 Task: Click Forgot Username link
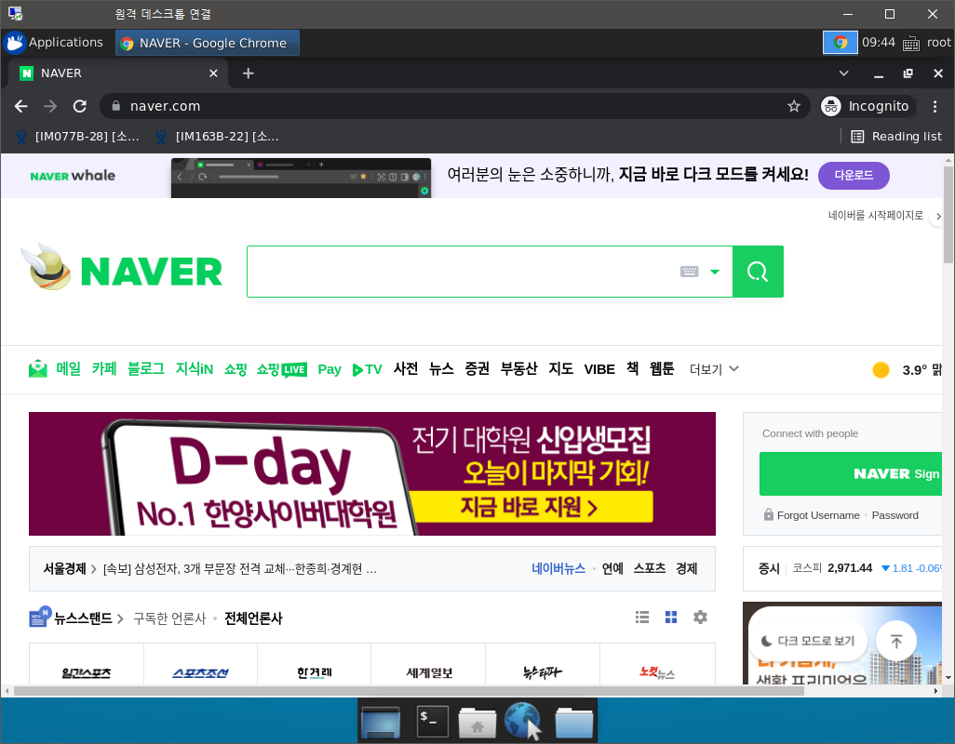(818, 515)
